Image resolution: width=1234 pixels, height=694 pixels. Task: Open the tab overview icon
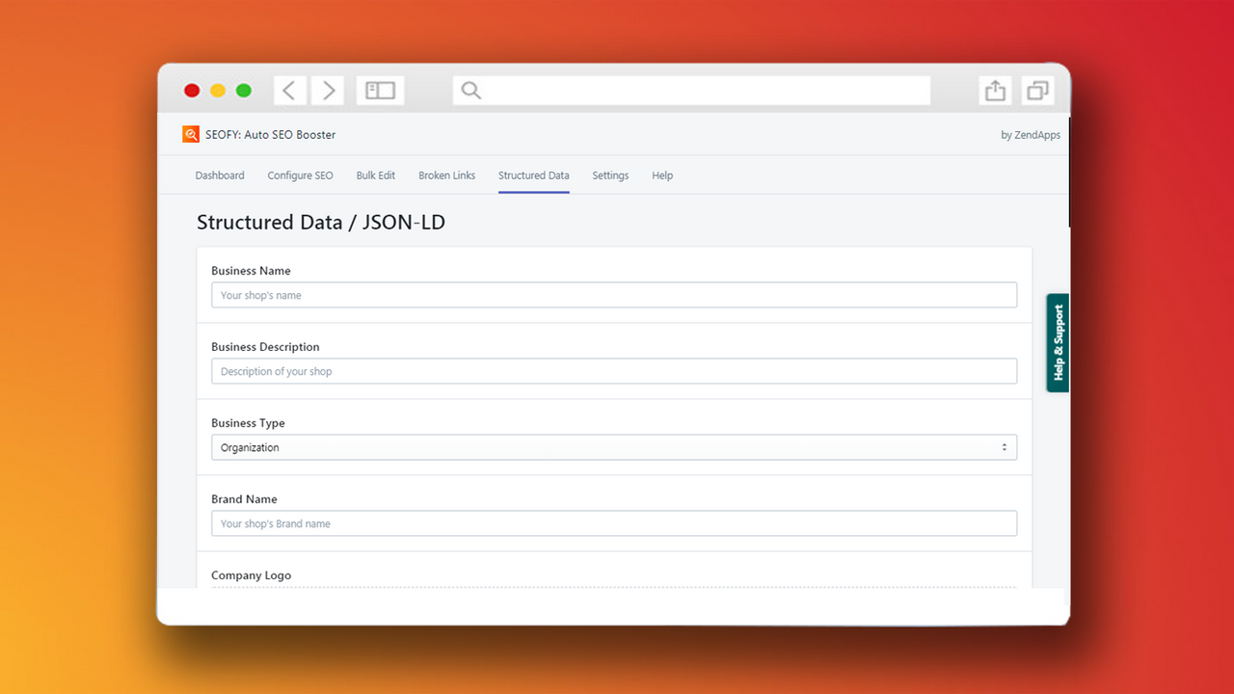click(1036, 90)
